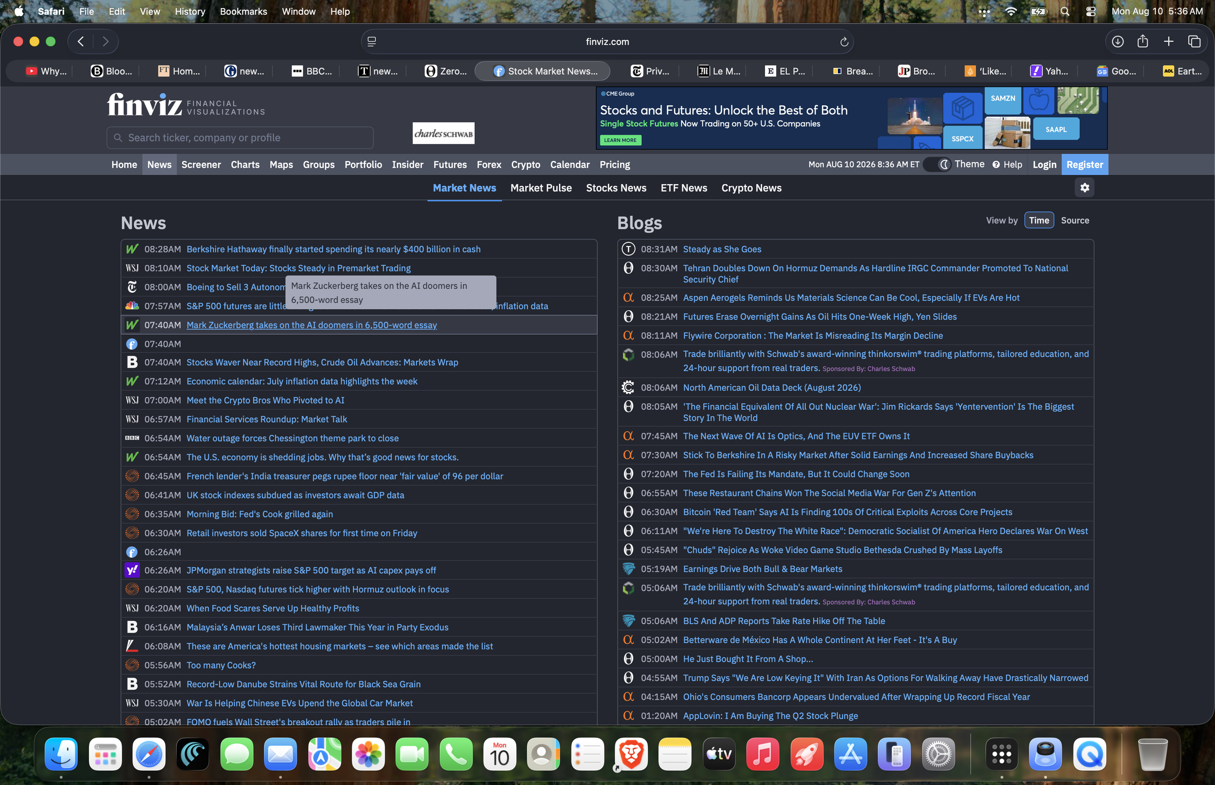Toggle the dark Theme switch
The image size is (1215, 785).
click(937, 164)
